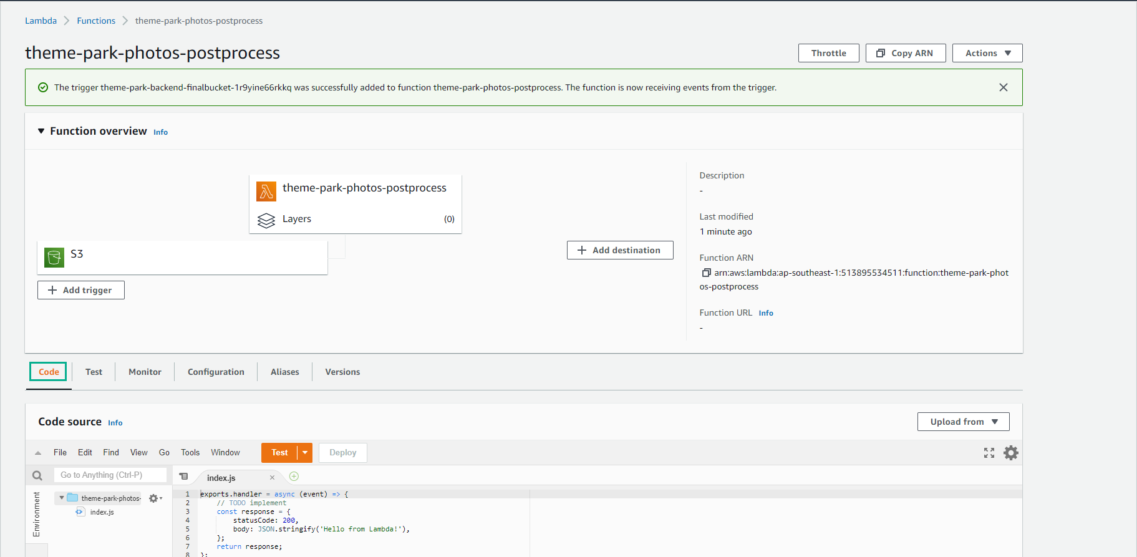The image size is (1137, 557).
Task: Switch to the Code tab
Action: point(49,372)
